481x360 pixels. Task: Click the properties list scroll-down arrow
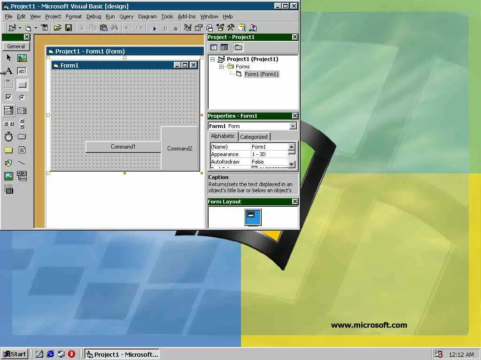pos(292,165)
